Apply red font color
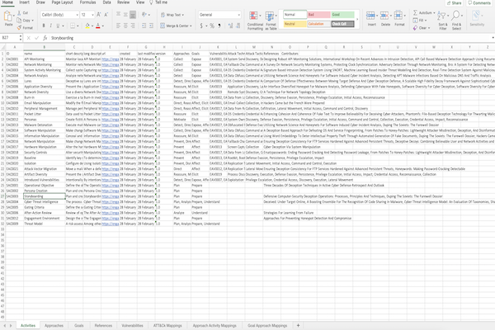 point(98,26)
